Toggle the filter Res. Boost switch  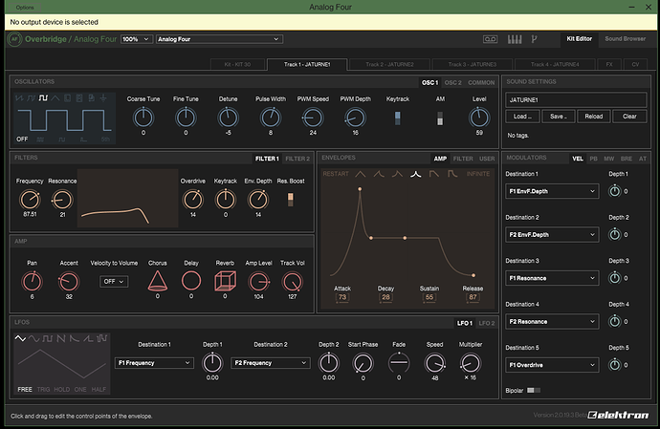tap(291, 200)
